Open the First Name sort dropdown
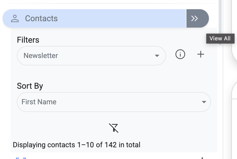The image size is (237, 159). pos(114,102)
